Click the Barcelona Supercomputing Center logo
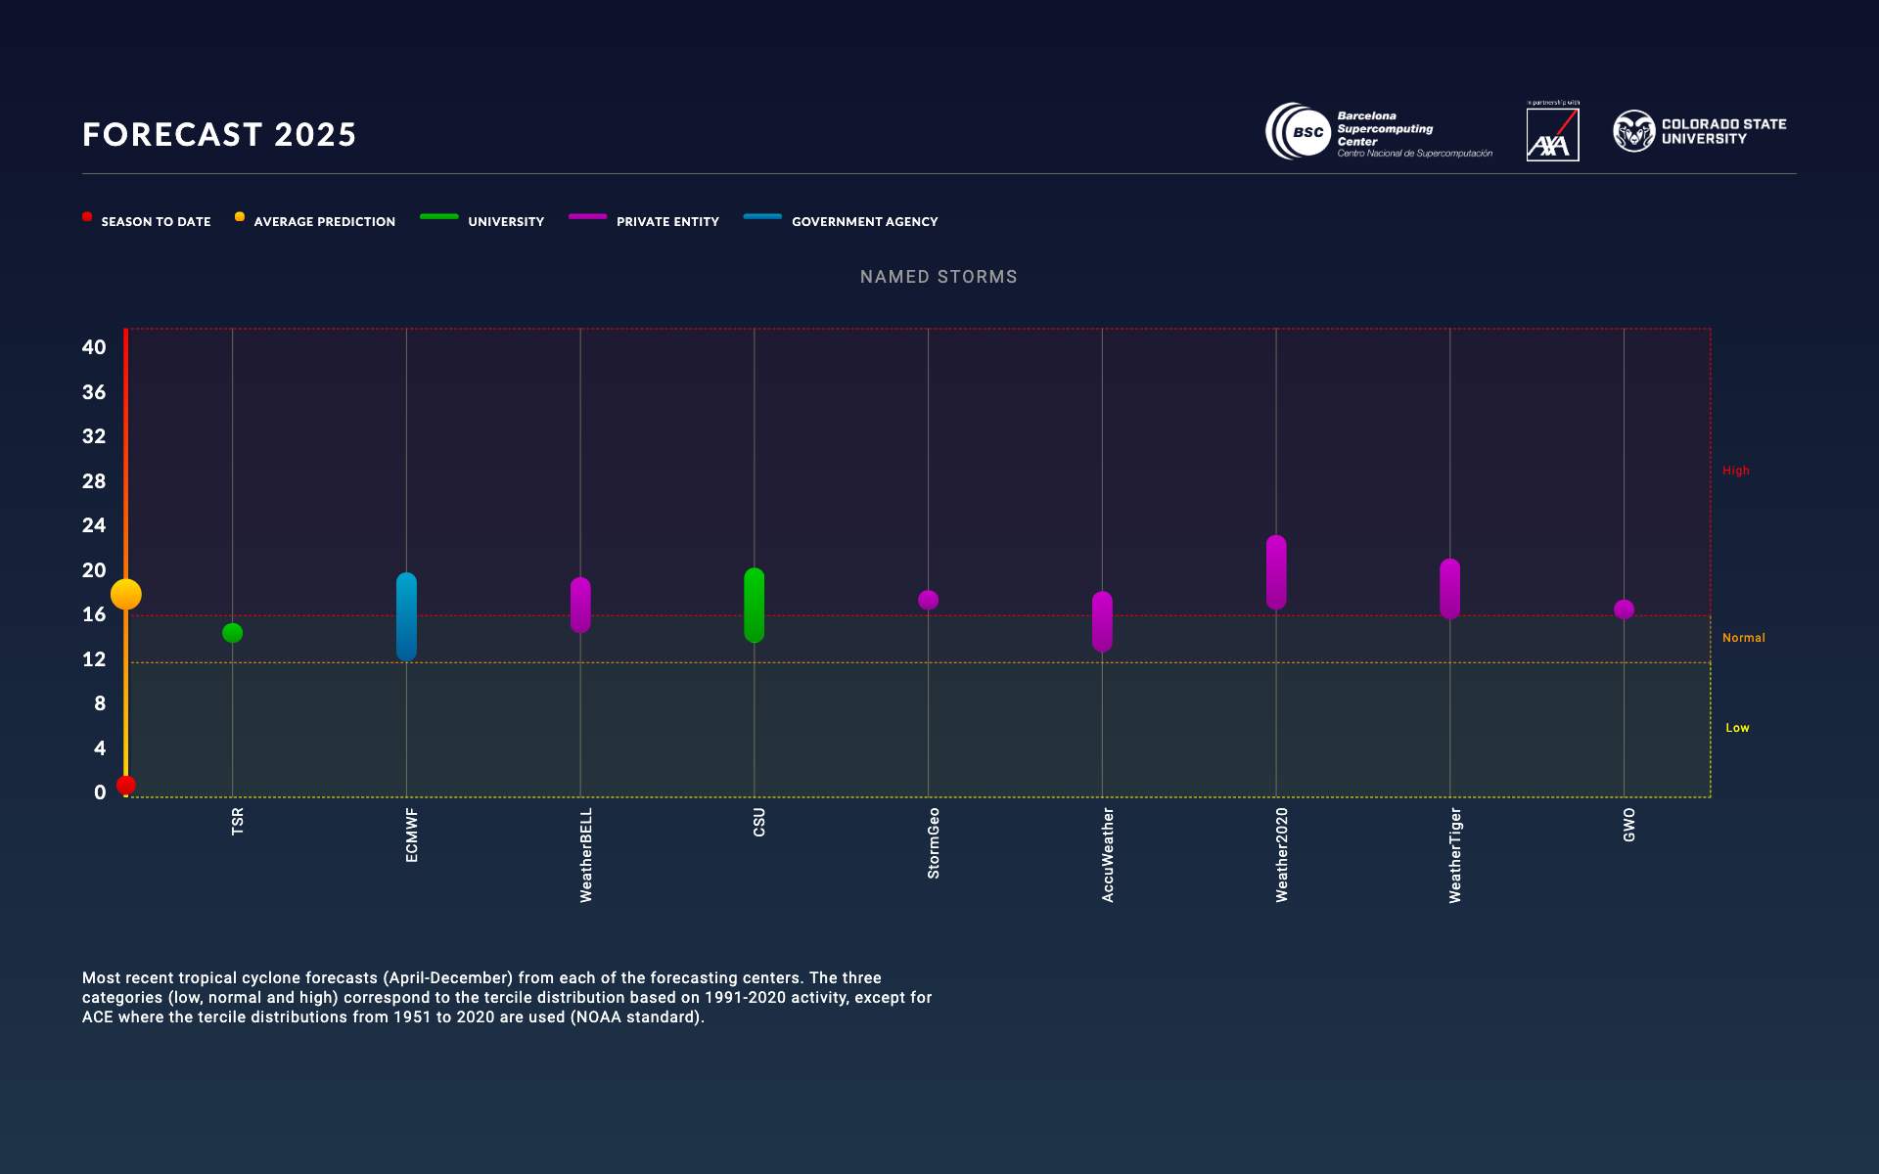This screenshot has height=1174, width=1879. (1380, 134)
